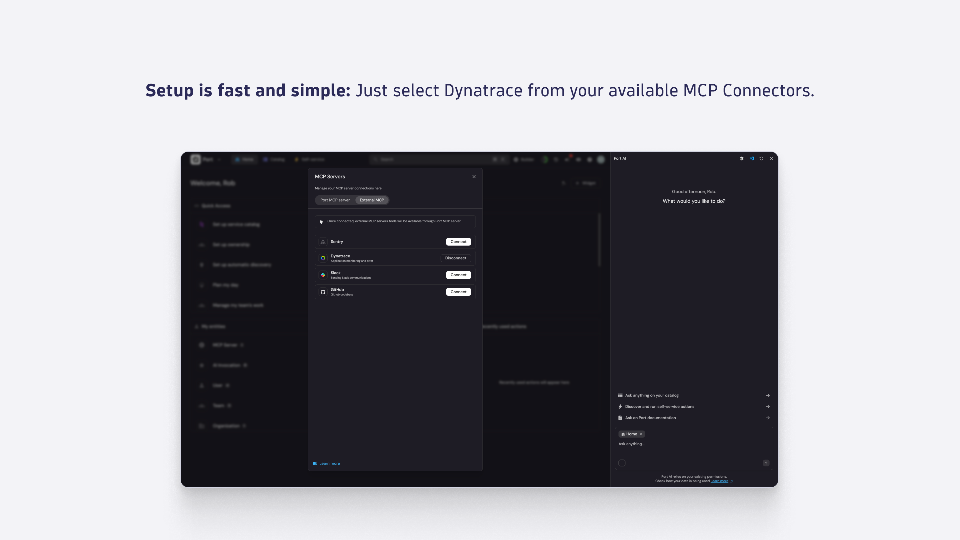Click the list icon beside Ask anything on your catalog
This screenshot has height=540, width=960.
620,395
